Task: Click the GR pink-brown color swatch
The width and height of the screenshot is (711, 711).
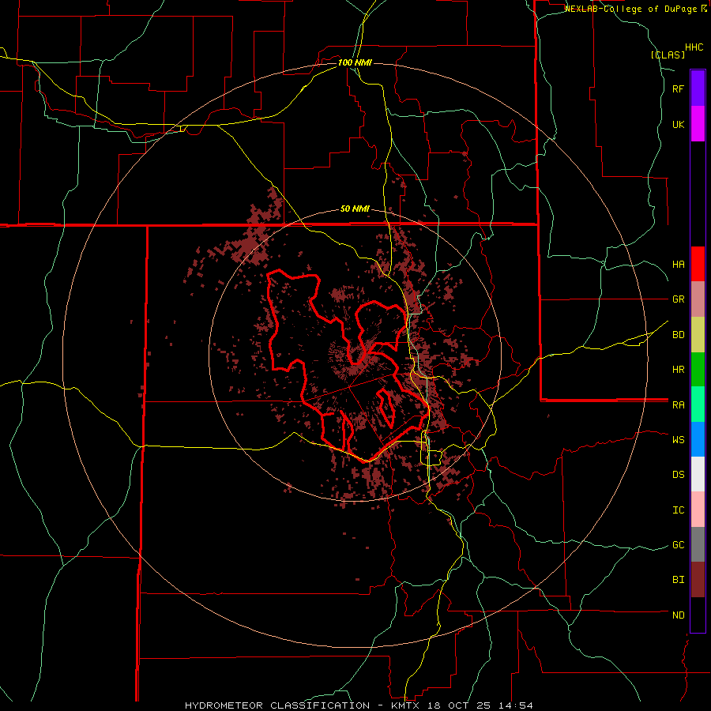Action: click(698, 299)
